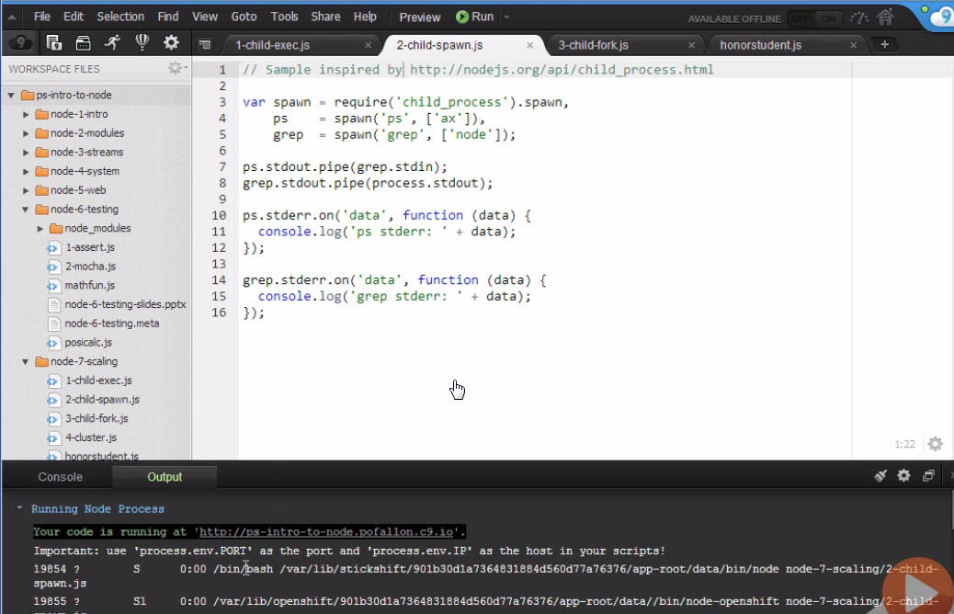Open the Output panel settings gear
Image resolution: width=954 pixels, height=614 pixels.
click(x=904, y=475)
